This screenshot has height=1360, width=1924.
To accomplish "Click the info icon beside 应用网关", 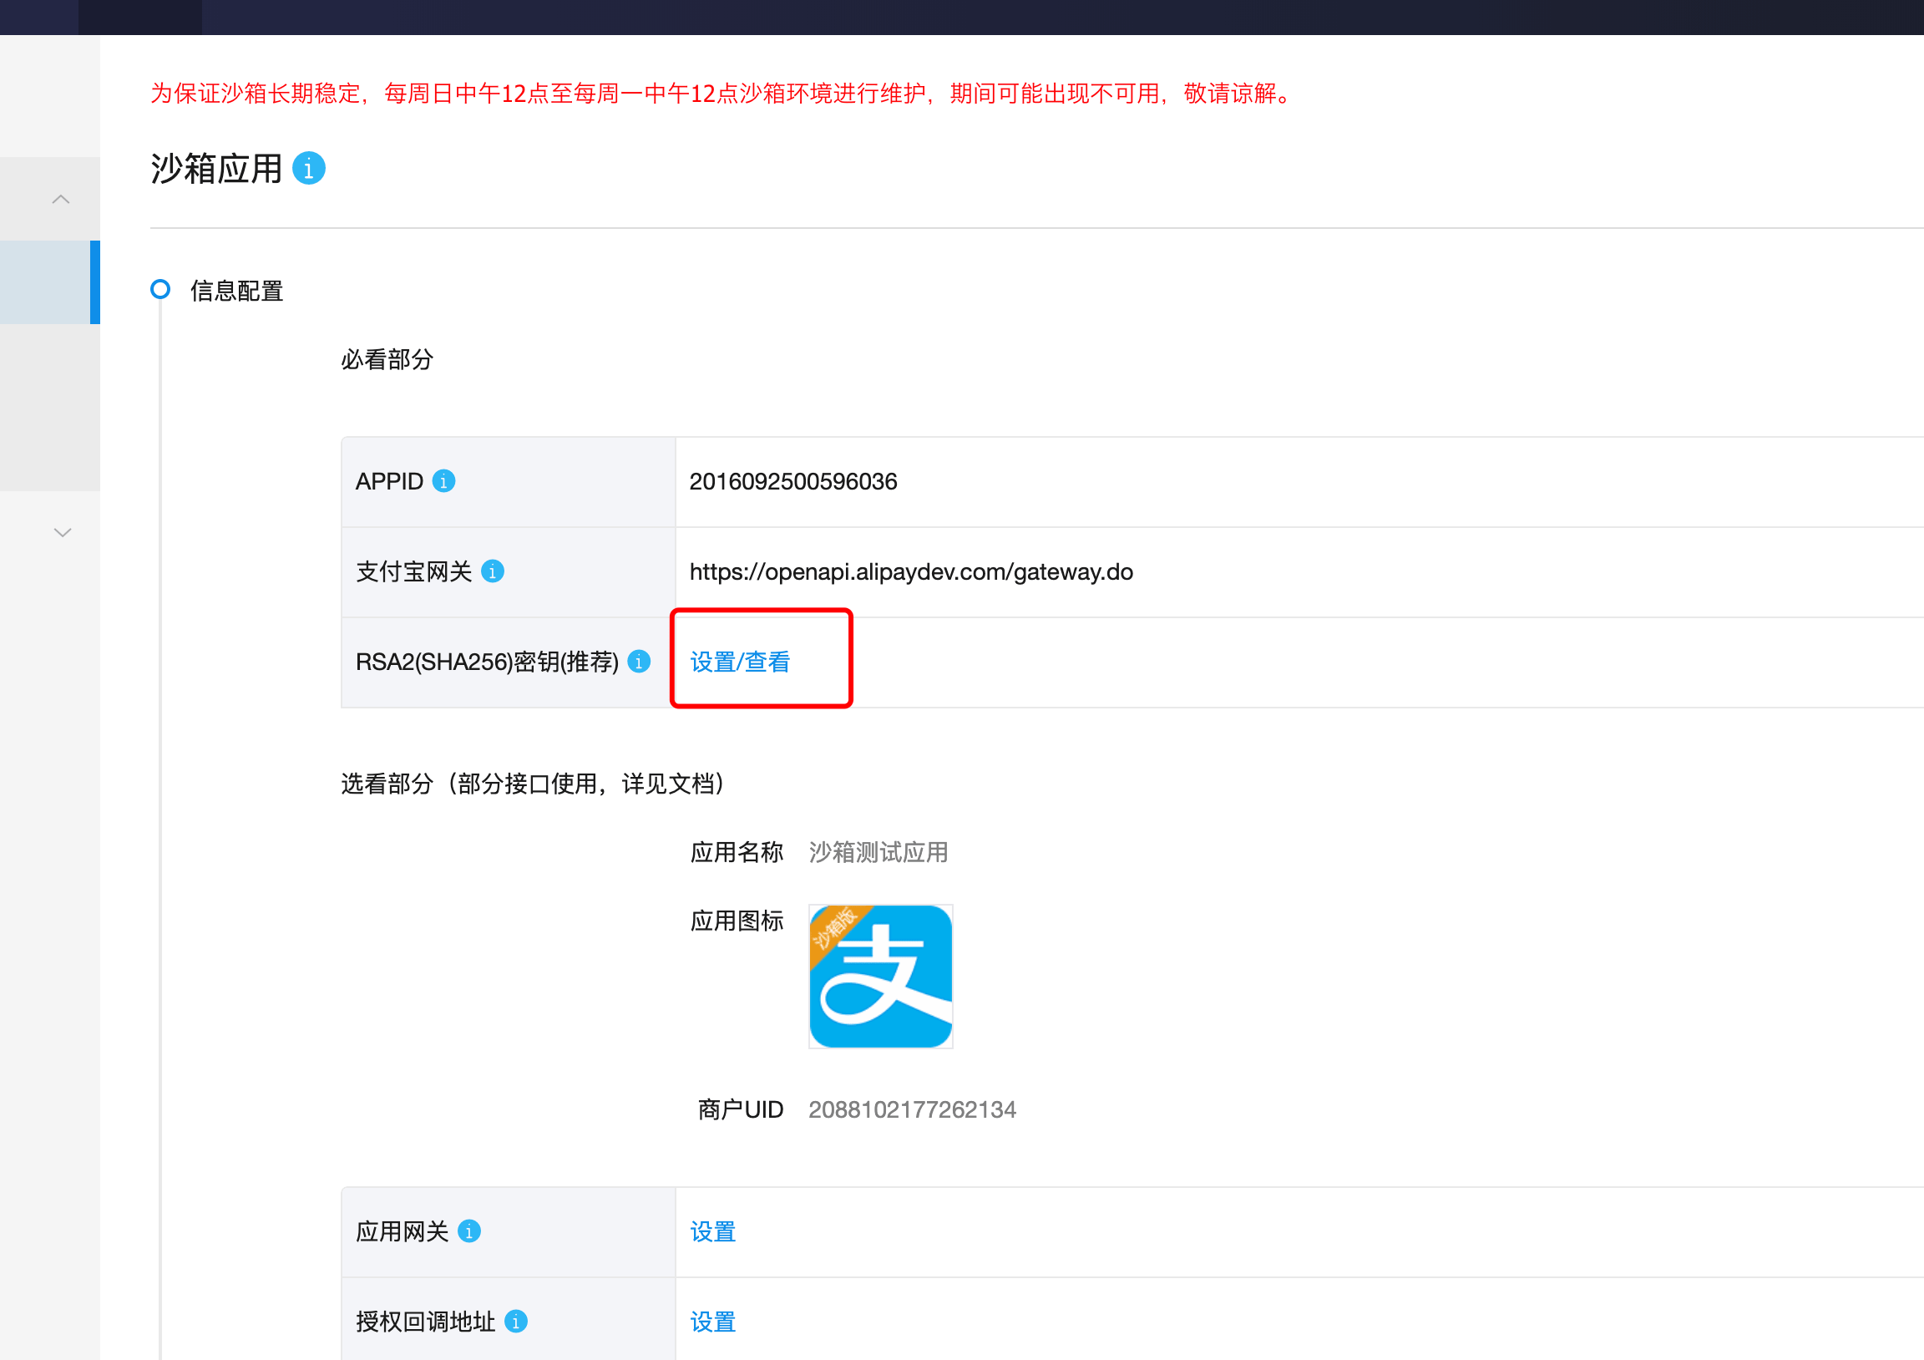I will 469,1231.
